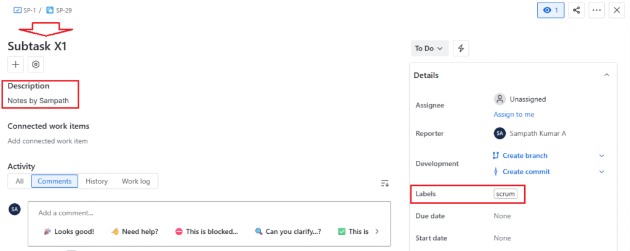Click the lightning bolt automation icon
The height and width of the screenshot is (251, 630).
[x=461, y=48]
